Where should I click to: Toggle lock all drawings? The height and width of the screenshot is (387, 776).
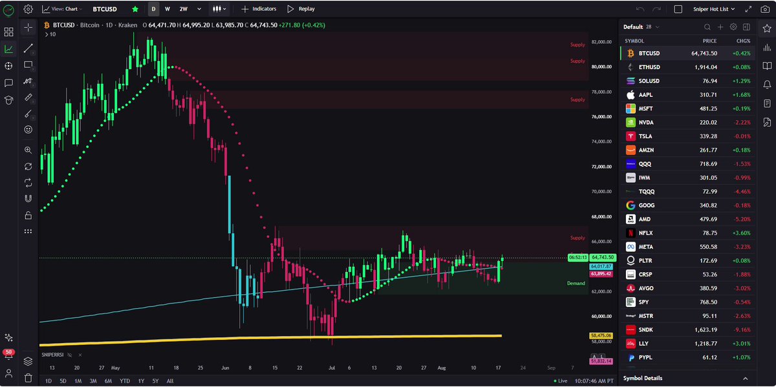(28, 215)
